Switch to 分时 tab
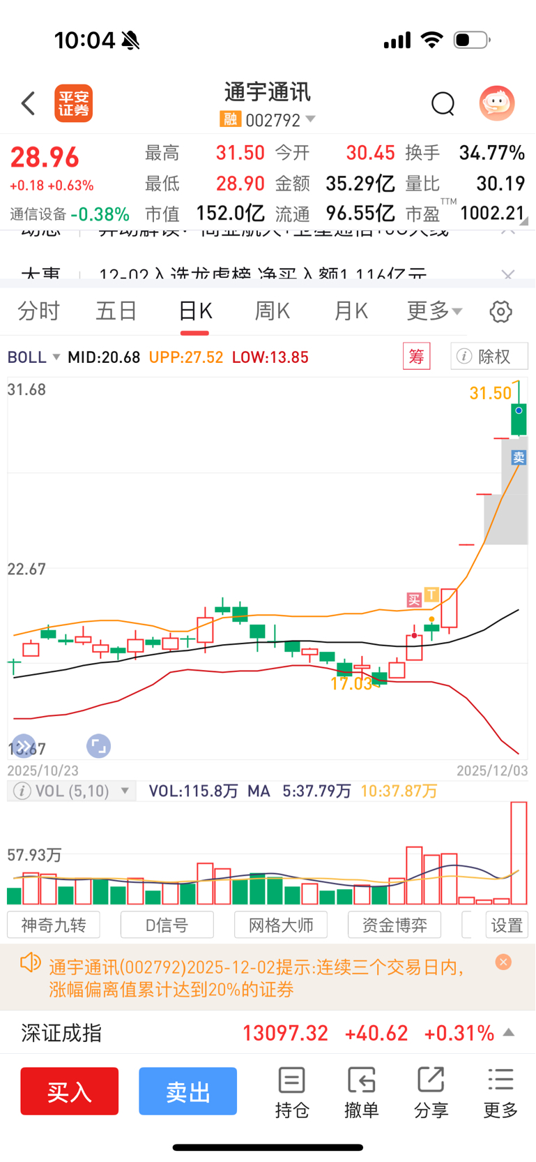The image size is (536, 1162). coord(38,311)
